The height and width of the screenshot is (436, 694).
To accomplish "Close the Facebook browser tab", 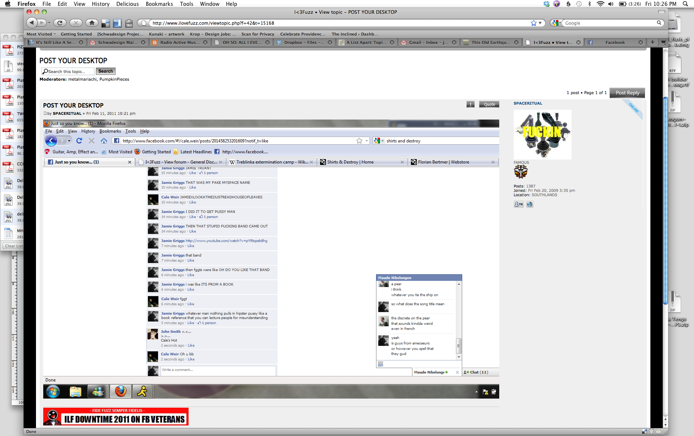I will point(640,43).
